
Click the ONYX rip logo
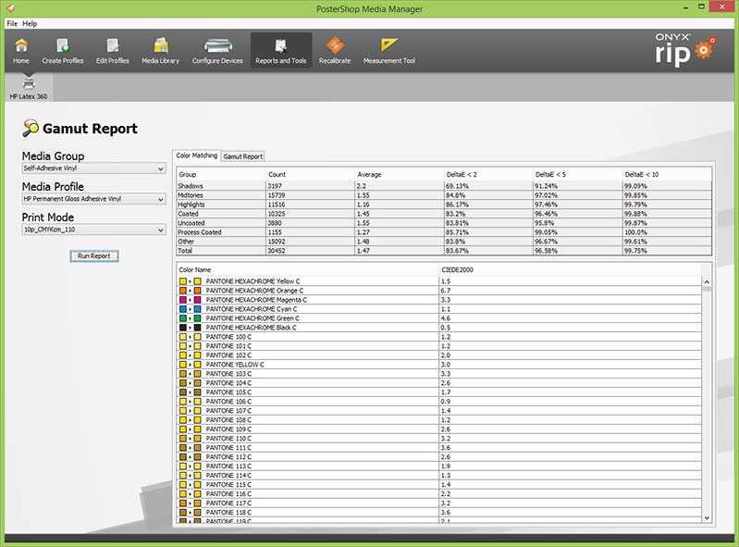pos(684,49)
